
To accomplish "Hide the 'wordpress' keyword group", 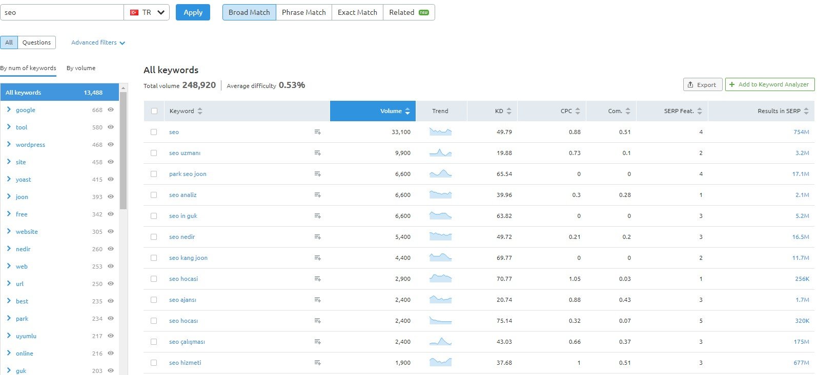I will tap(111, 145).
